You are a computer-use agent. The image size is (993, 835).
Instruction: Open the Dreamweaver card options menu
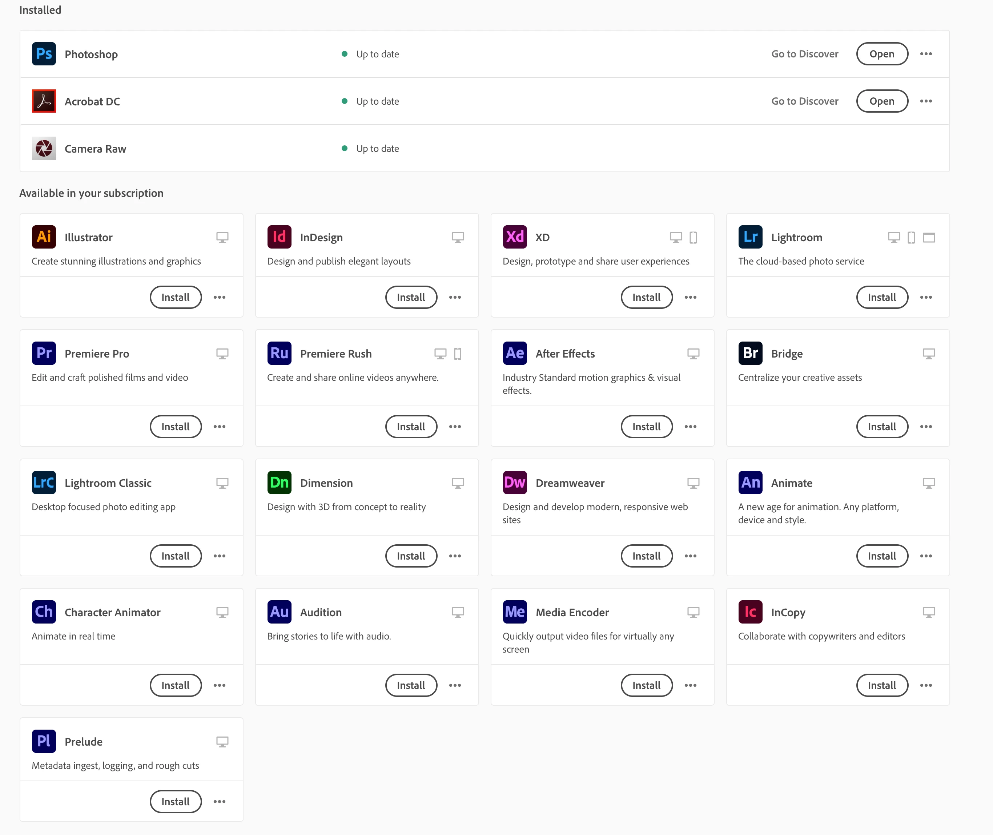[x=691, y=556]
